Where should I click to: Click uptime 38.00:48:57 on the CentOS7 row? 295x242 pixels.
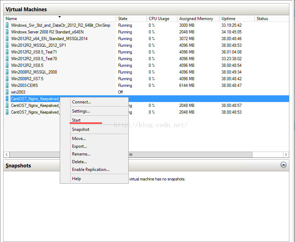click(231, 106)
